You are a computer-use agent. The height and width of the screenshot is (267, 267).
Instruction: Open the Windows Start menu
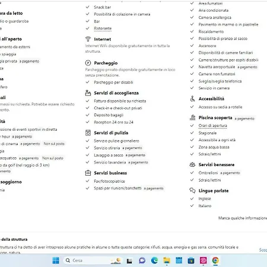(56, 260)
